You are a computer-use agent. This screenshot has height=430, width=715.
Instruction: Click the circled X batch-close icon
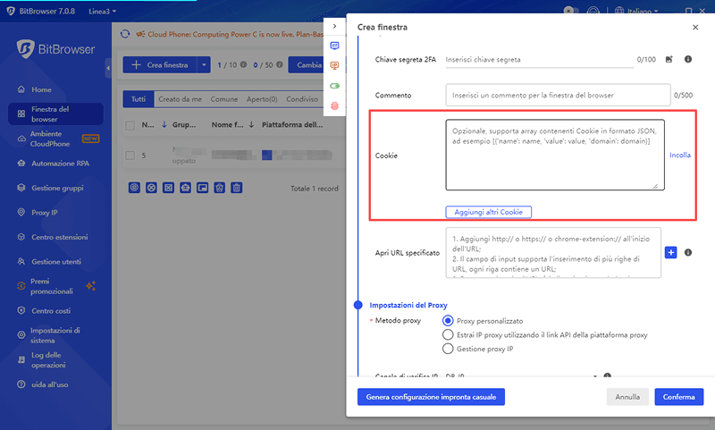151,188
